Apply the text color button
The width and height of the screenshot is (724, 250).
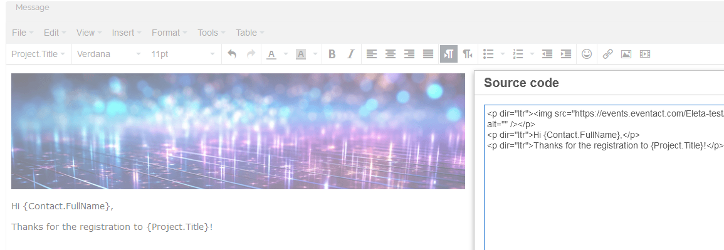pyautogui.click(x=271, y=54)
